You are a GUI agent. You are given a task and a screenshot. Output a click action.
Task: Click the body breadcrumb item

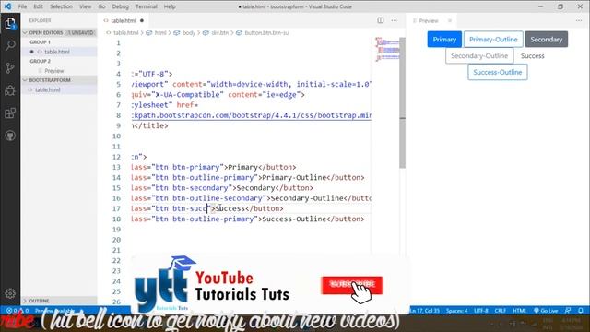(x=184, y=33)
